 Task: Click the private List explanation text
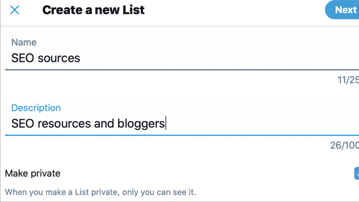(x=101, y=193)
